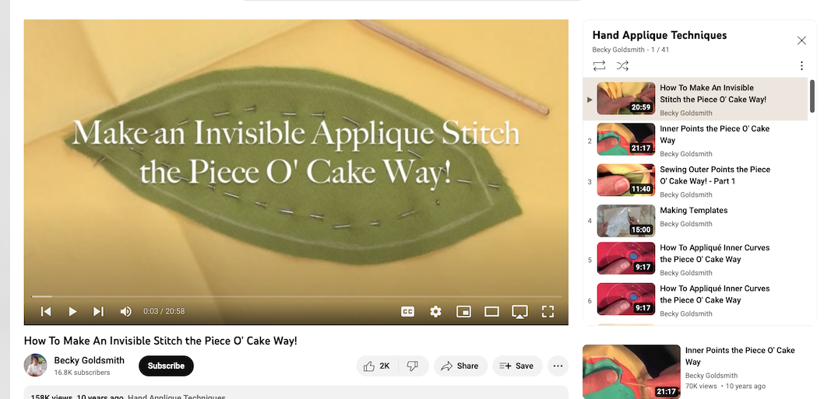Image resolution: width=831 pixels, height=399 pixels.
Task: Click the Share button
Action: point(460,366)
